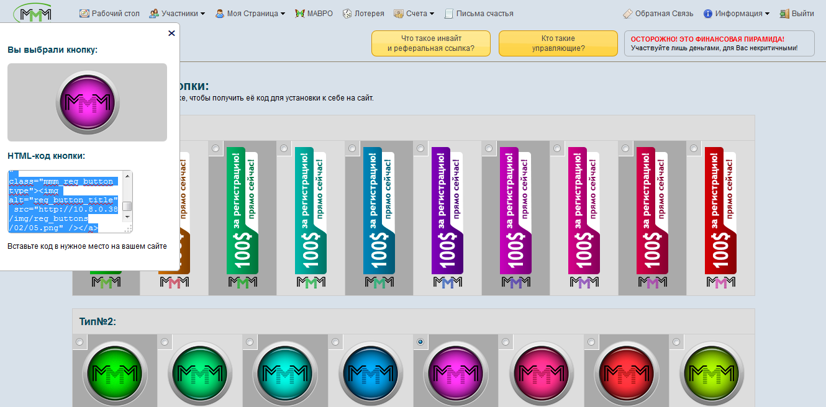Click the partly hidden brown banner
826x407 pixels.
click(x=184, y=217)
